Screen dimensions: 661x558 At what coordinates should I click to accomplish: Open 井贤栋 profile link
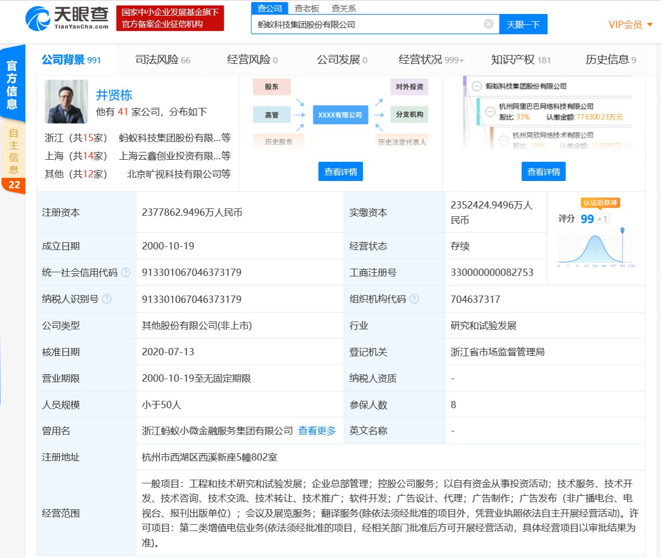[x=114, y=95]
